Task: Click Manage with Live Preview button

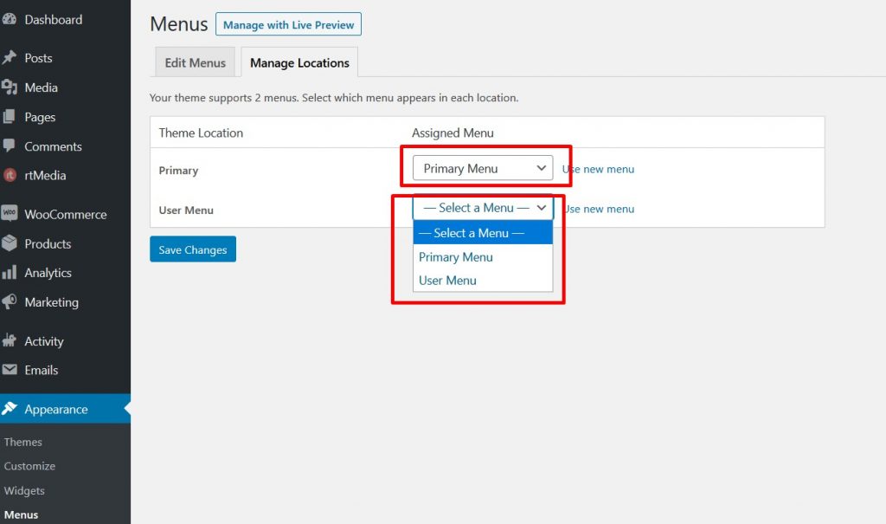Action: 288,24
